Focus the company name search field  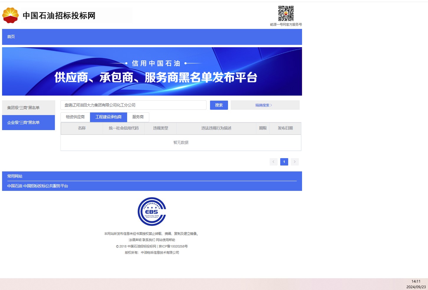pos(133,105)
